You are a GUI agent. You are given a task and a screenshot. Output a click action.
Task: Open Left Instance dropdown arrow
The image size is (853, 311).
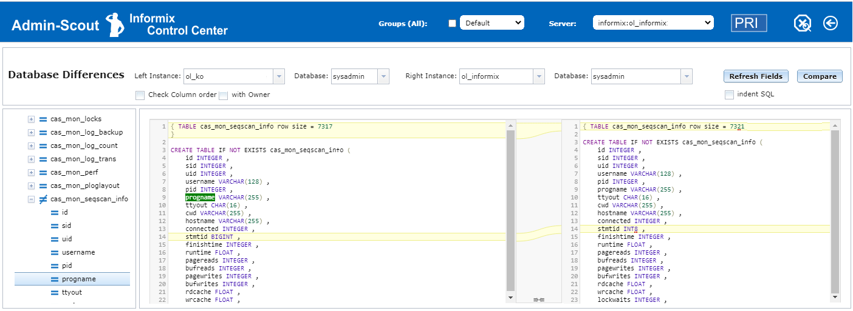point(279,76)
